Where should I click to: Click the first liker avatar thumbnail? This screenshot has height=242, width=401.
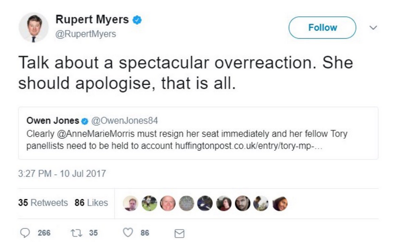point(130,203)
